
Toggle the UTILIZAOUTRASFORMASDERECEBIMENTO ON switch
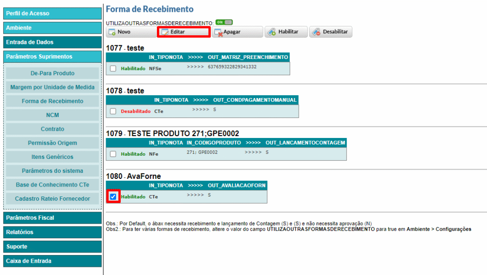coord(224,22)
